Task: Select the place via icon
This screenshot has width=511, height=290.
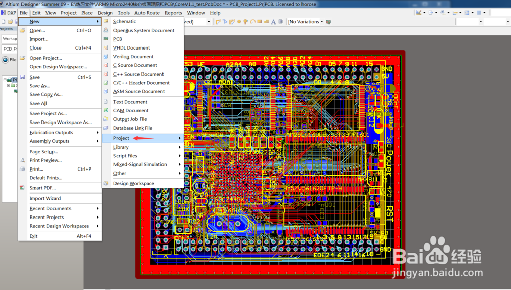Action: point(246,22)
